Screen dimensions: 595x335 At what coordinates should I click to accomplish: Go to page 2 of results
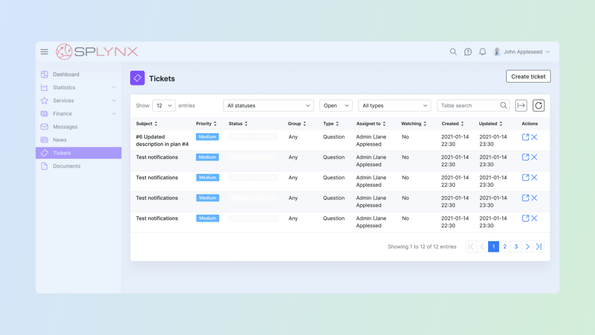pyautogui.click(x=504, y=247)
